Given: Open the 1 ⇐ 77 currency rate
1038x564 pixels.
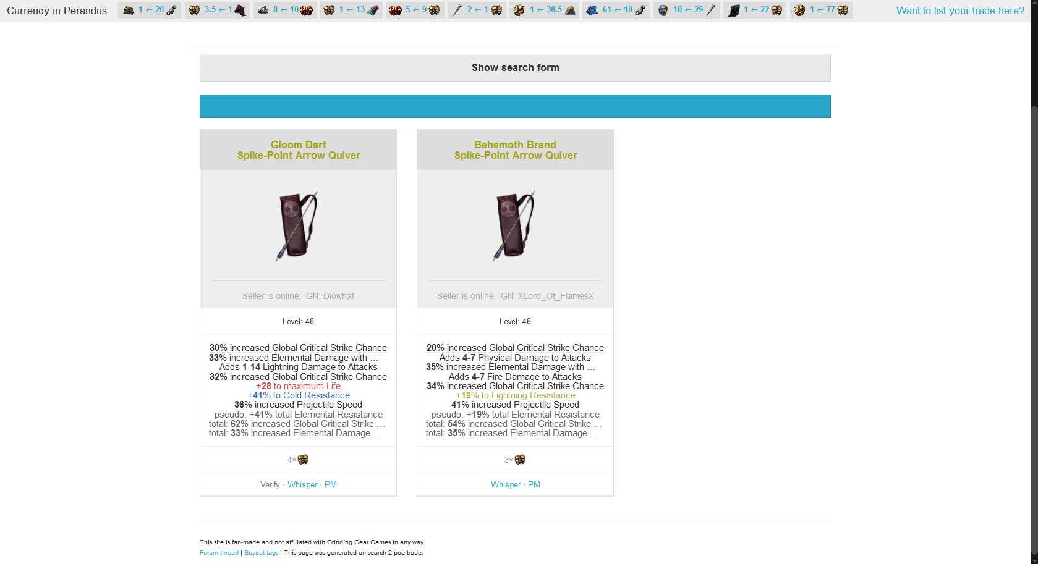Looking at the screenshot, I should click(x=821, y=10).
